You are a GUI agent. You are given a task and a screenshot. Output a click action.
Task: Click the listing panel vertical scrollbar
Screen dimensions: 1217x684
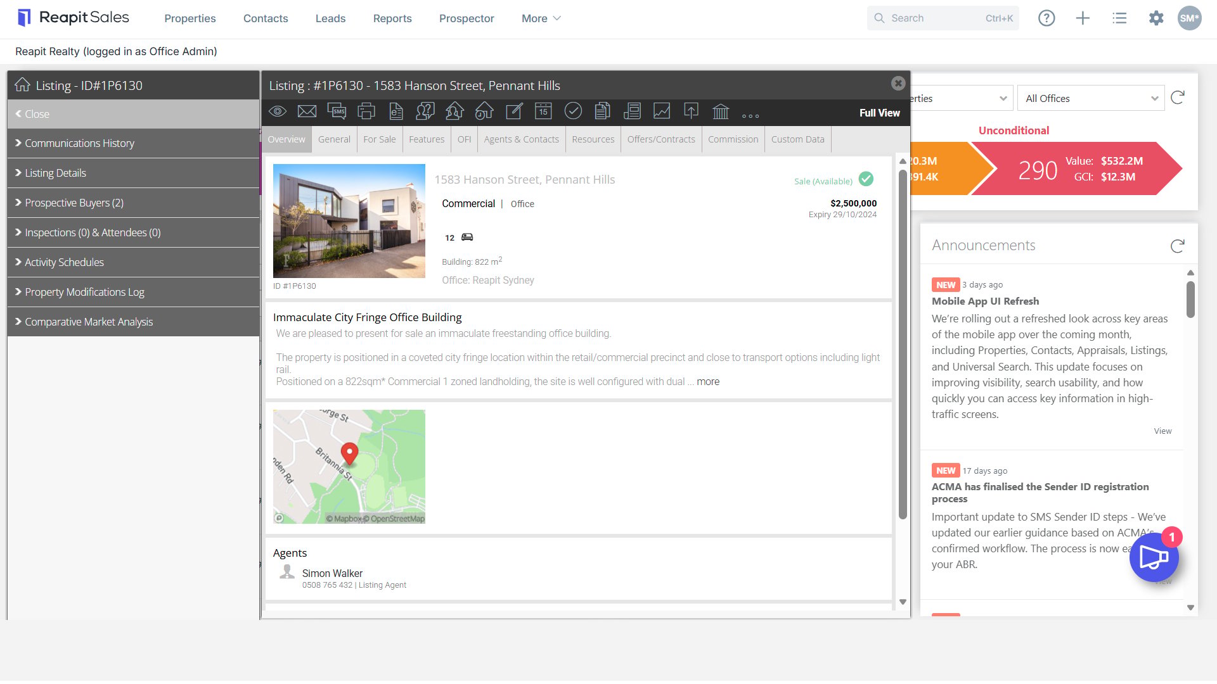[903, 345]
